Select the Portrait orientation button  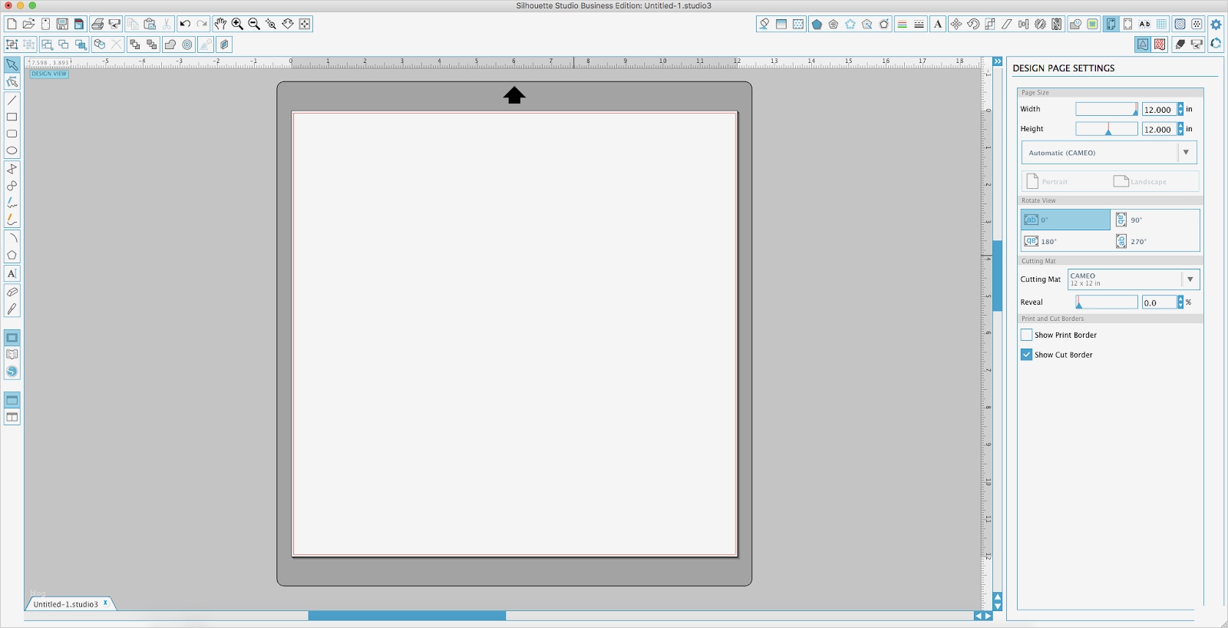(x=1048, y=182)
